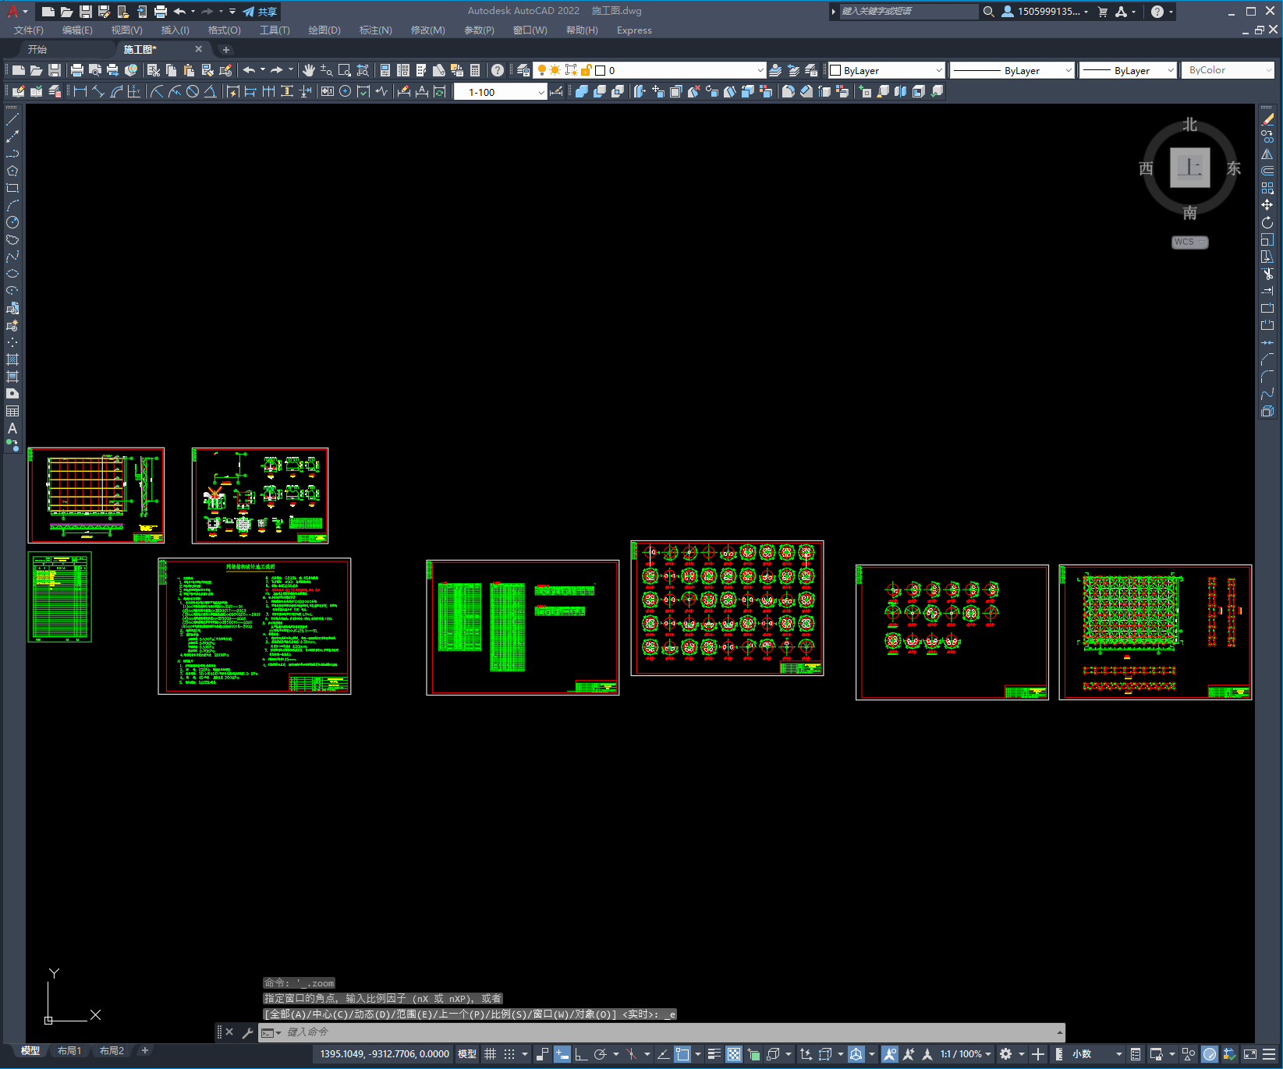Click the keyword search box in the title bar
The width and height of the screenshot is (1283, 1069).
click(909, 12)
